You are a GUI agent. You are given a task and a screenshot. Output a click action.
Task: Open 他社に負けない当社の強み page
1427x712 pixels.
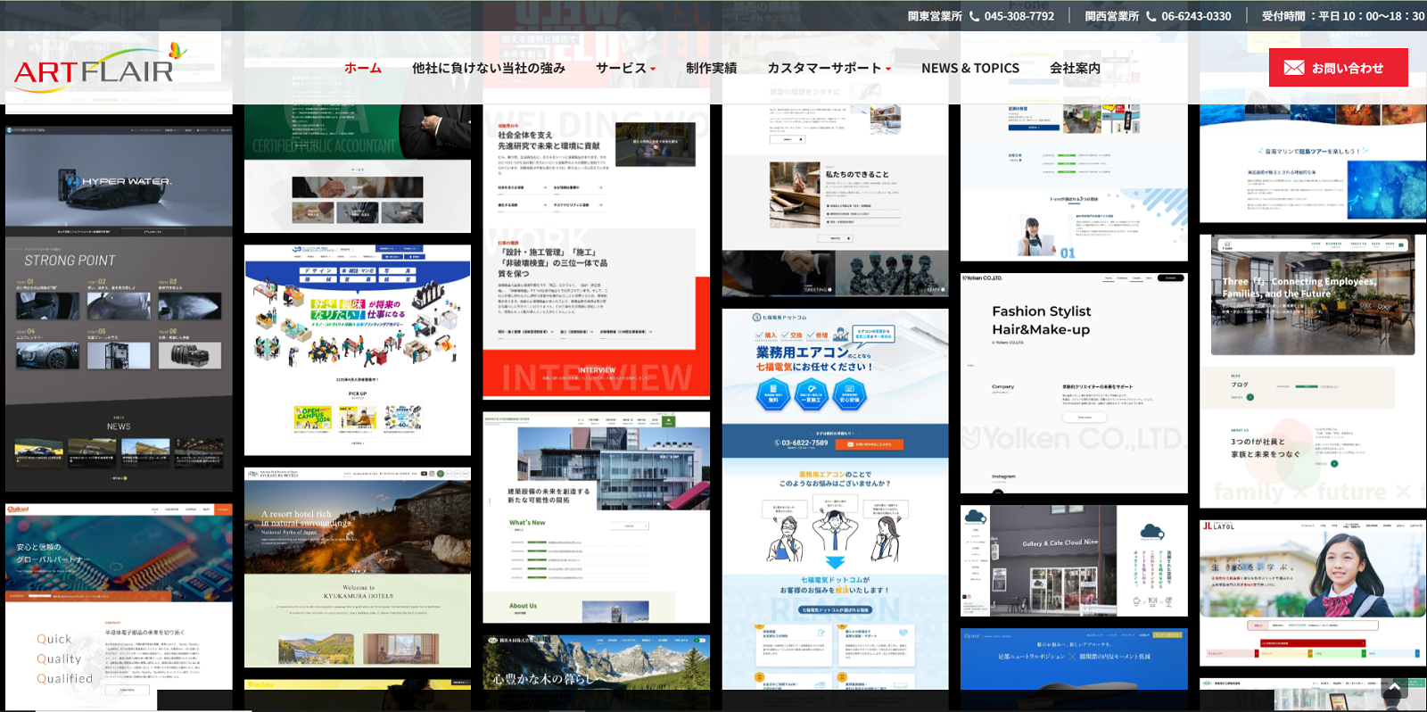[488, 68]
